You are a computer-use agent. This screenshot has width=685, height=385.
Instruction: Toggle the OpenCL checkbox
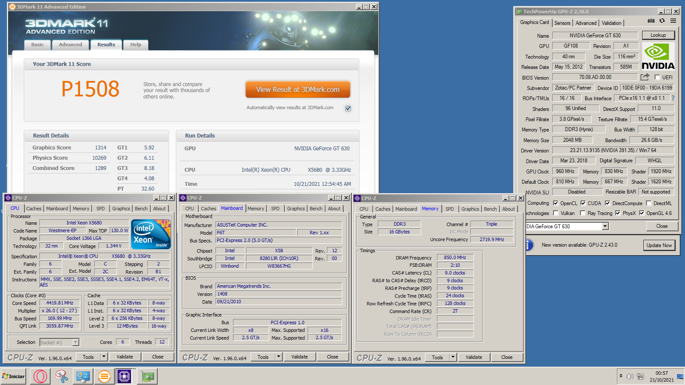[556, 203]
